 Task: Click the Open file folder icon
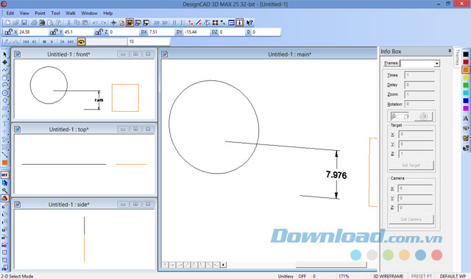point(16,23)
